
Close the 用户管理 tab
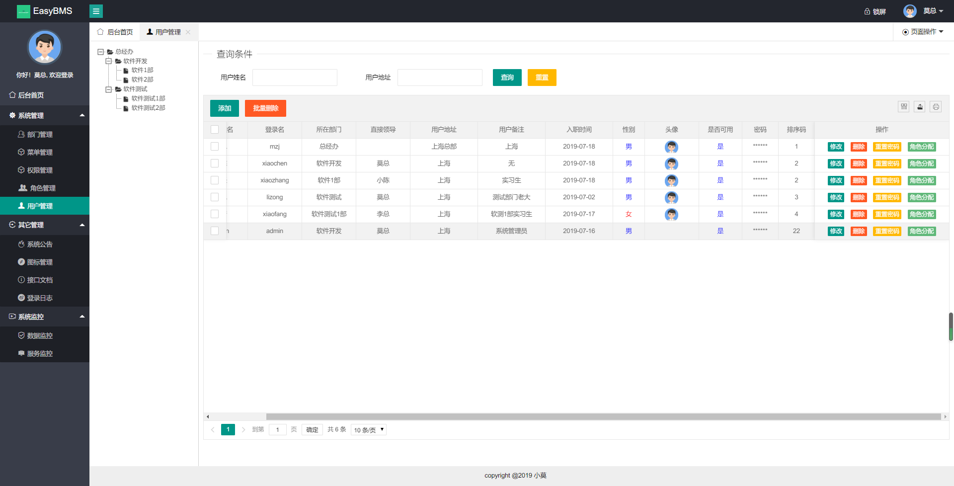[x=188, y=32]
